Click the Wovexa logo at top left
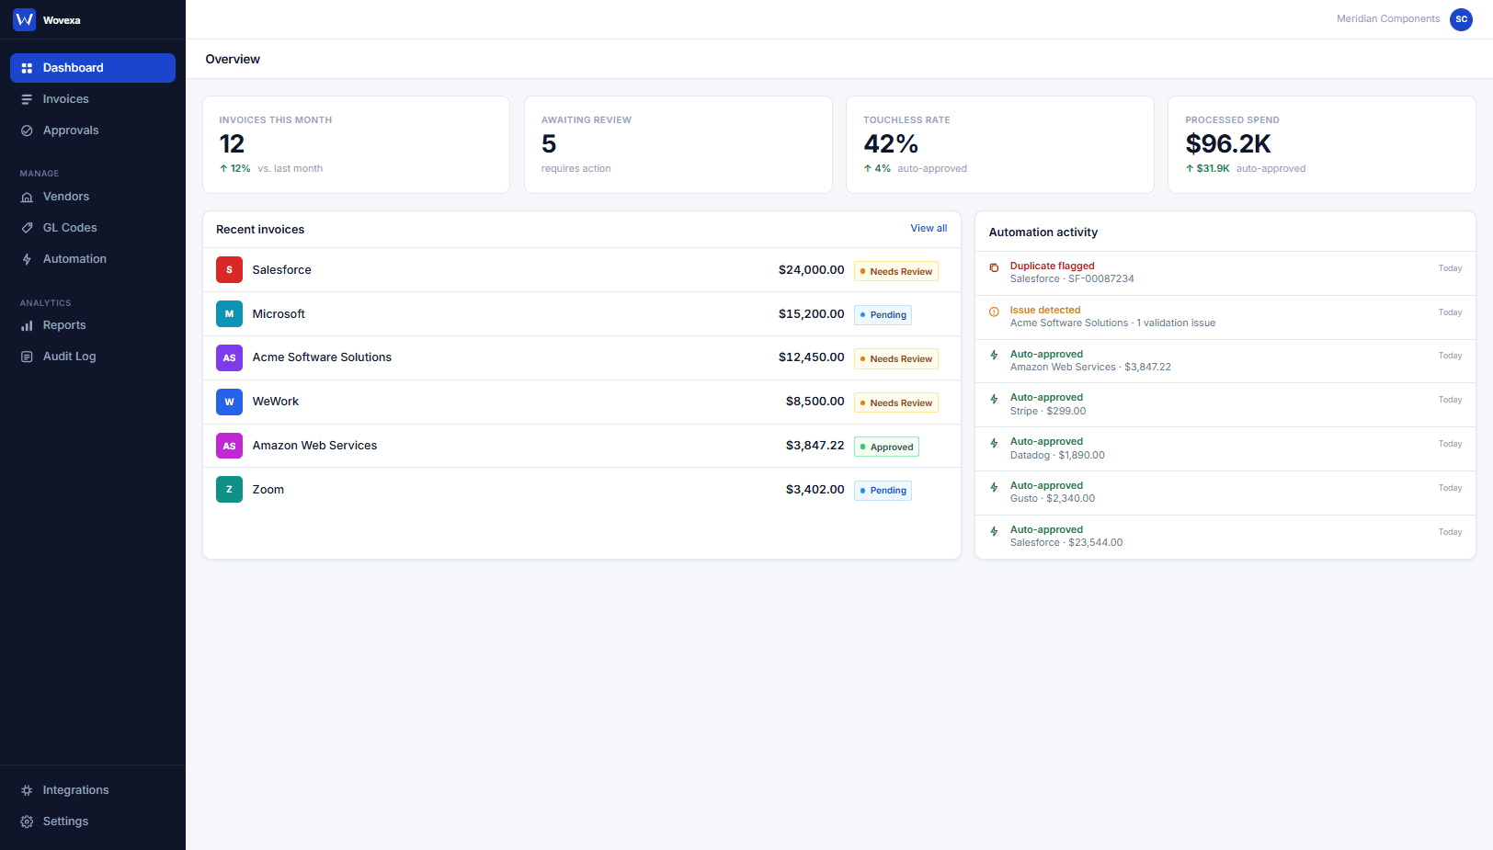Screen dimensions: 1493x850 24,18
